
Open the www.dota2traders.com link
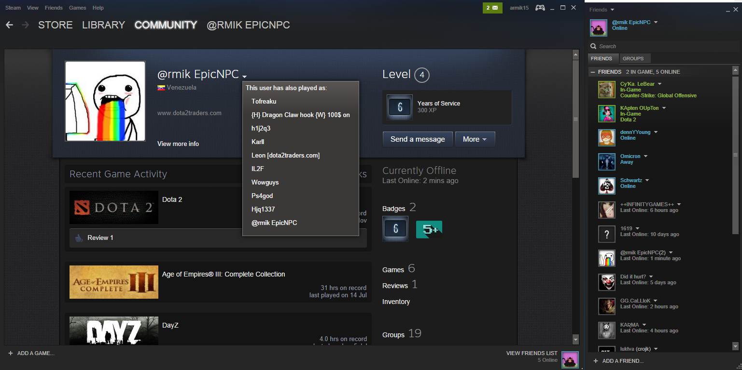point(189,113)
